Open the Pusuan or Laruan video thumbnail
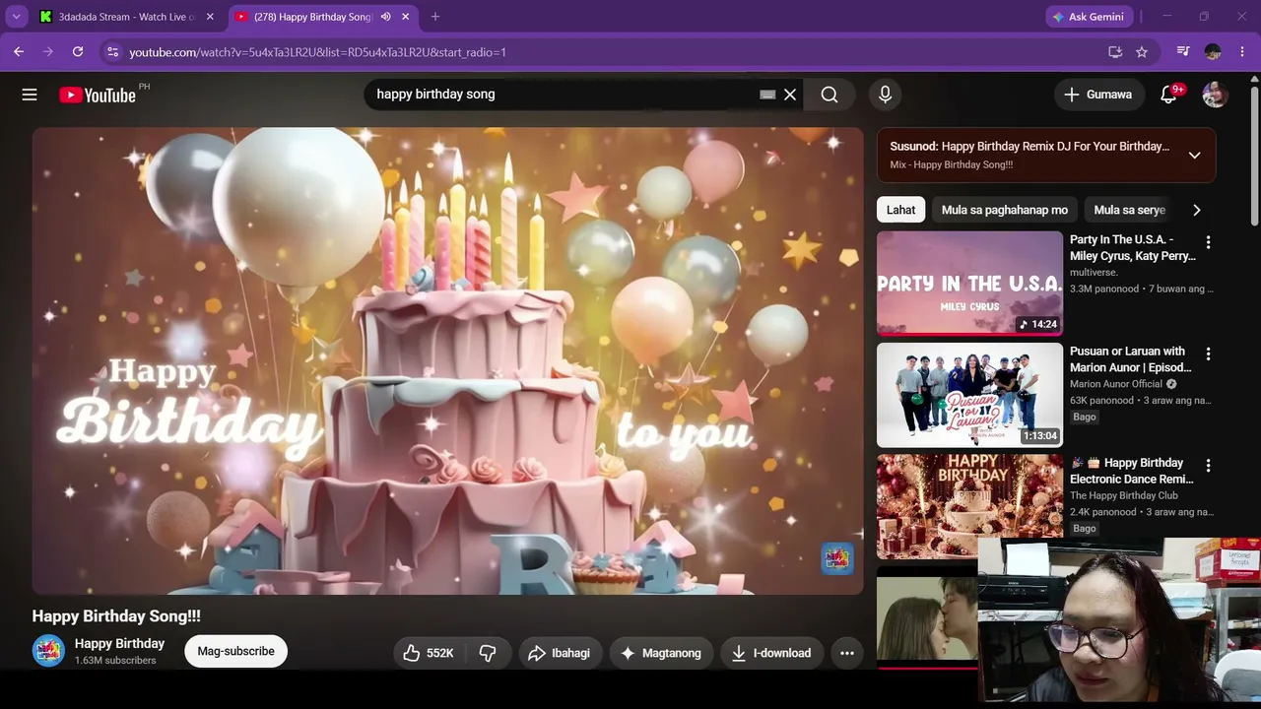Image resolution: width=1261 pixels, height=709 pixels. coord(969,395)
